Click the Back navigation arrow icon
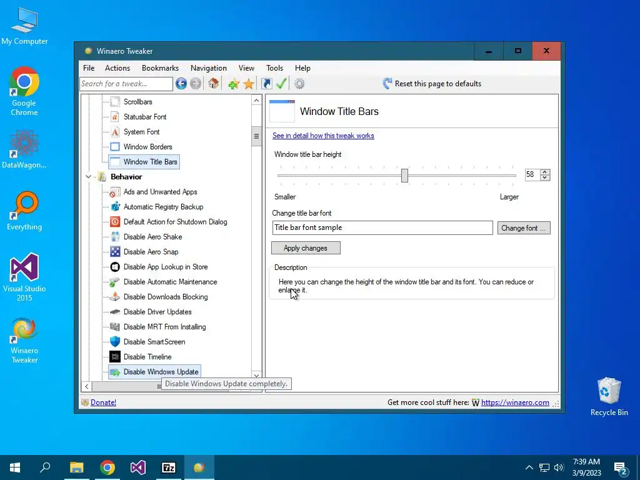The width and height of the screenshot is (640, 480). click(181, 84)
